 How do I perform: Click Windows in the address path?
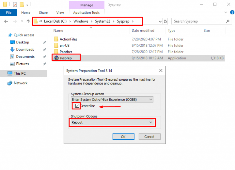[x=81, y=21]
